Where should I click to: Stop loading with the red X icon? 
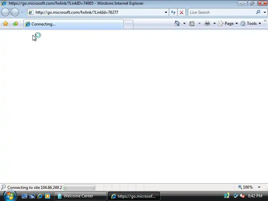click(182, 12)
